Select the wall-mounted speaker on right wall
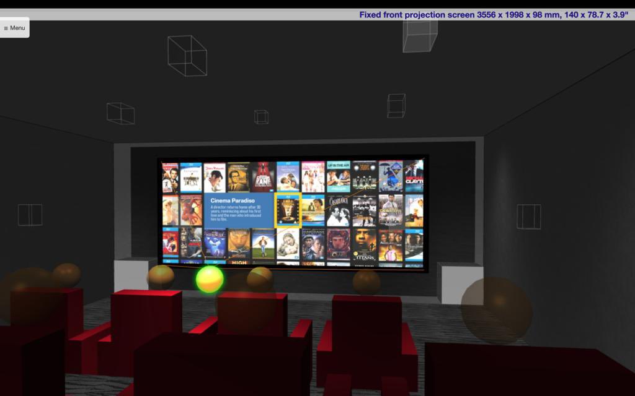Viewport: 635px width, 396px height. click(528, 217)
